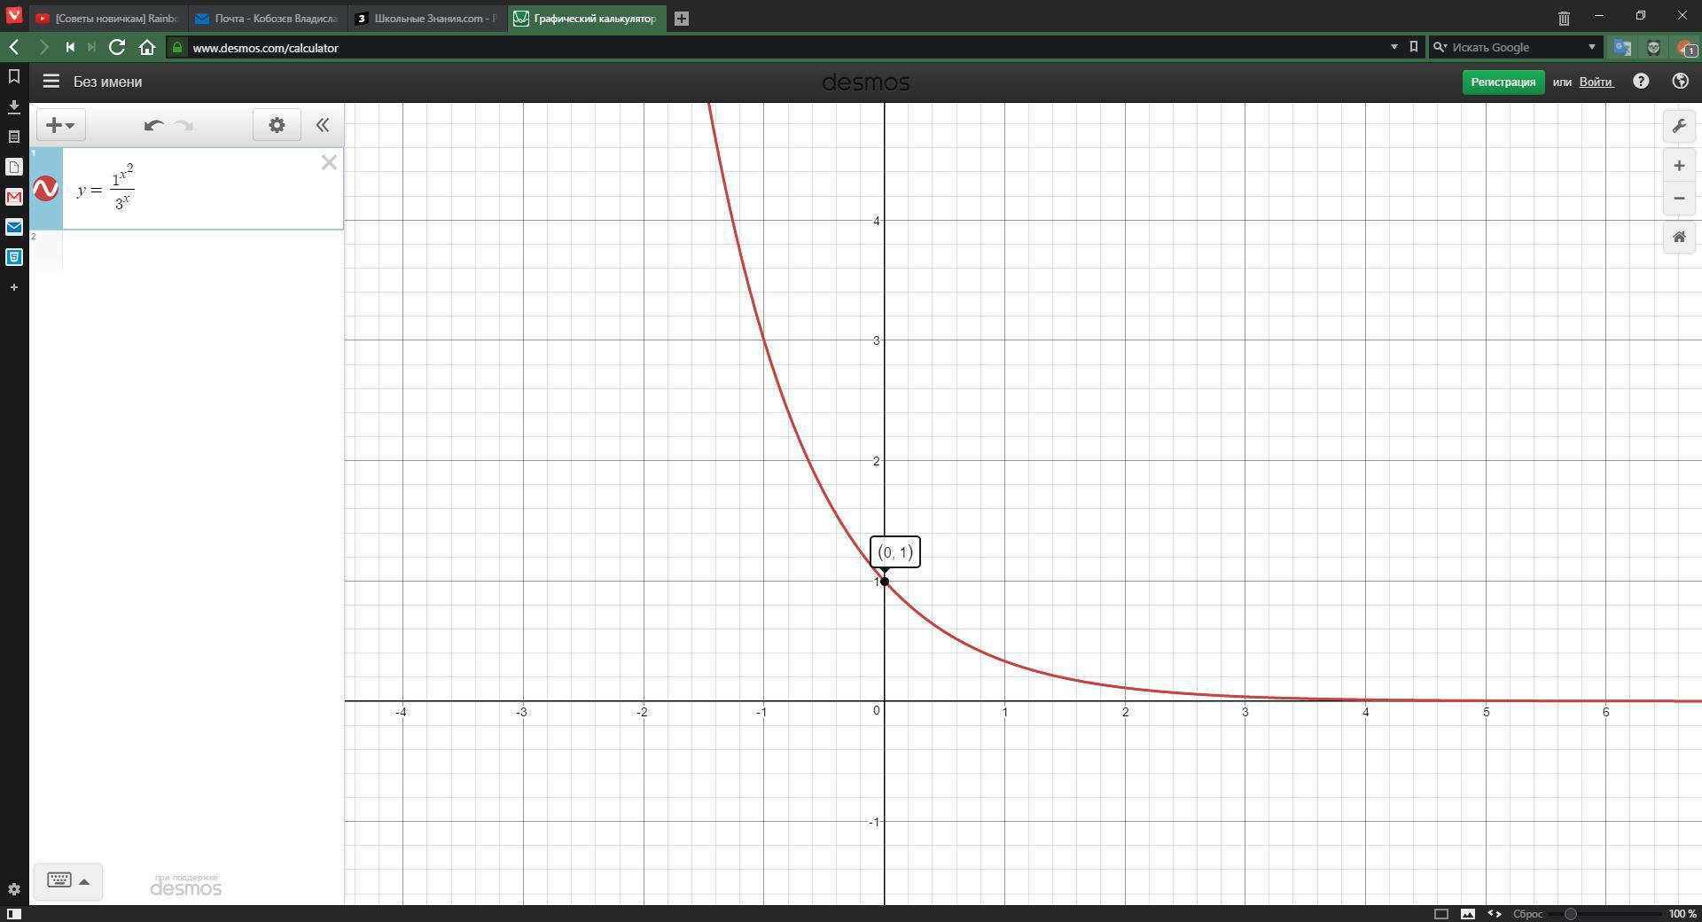Bookmark this page from address bar
Screen dimensions: 1702x922
(1414, 47)
